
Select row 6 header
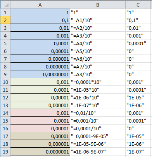coord(5,51)
